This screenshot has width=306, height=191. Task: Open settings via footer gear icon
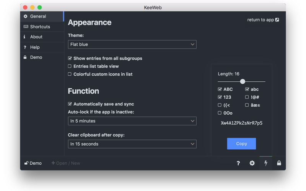pos(252,163)
